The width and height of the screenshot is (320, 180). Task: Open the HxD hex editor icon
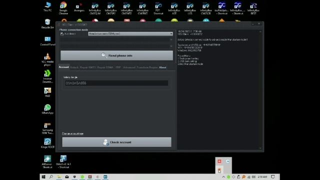pyautogui.click(x=47, y=92)
